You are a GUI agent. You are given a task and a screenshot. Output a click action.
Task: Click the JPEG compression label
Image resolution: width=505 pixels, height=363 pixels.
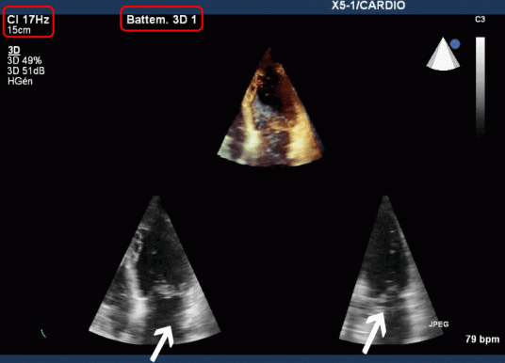click(439, 324)
